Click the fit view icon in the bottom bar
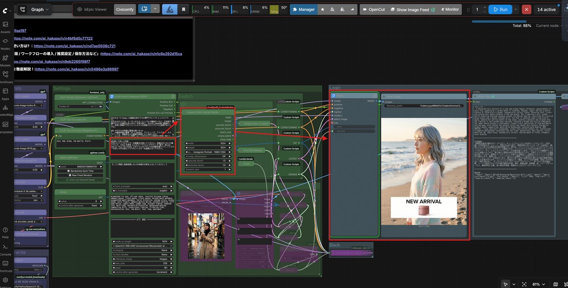Image resolution: width=568 pixels, height=288 pixels. coord(524,284)
